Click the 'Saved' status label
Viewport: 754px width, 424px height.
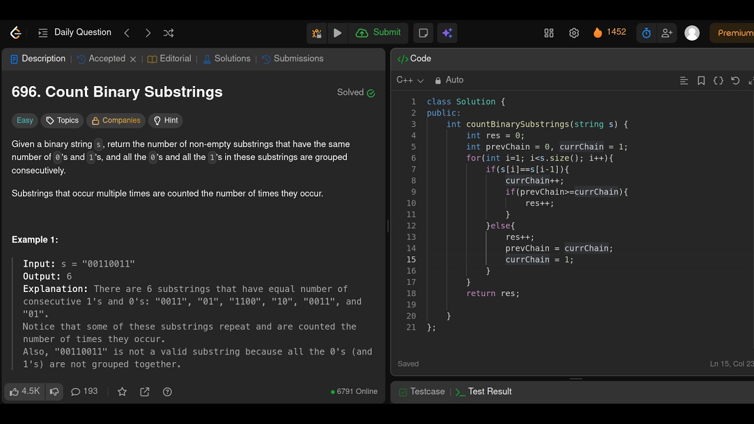pos(408,364)
